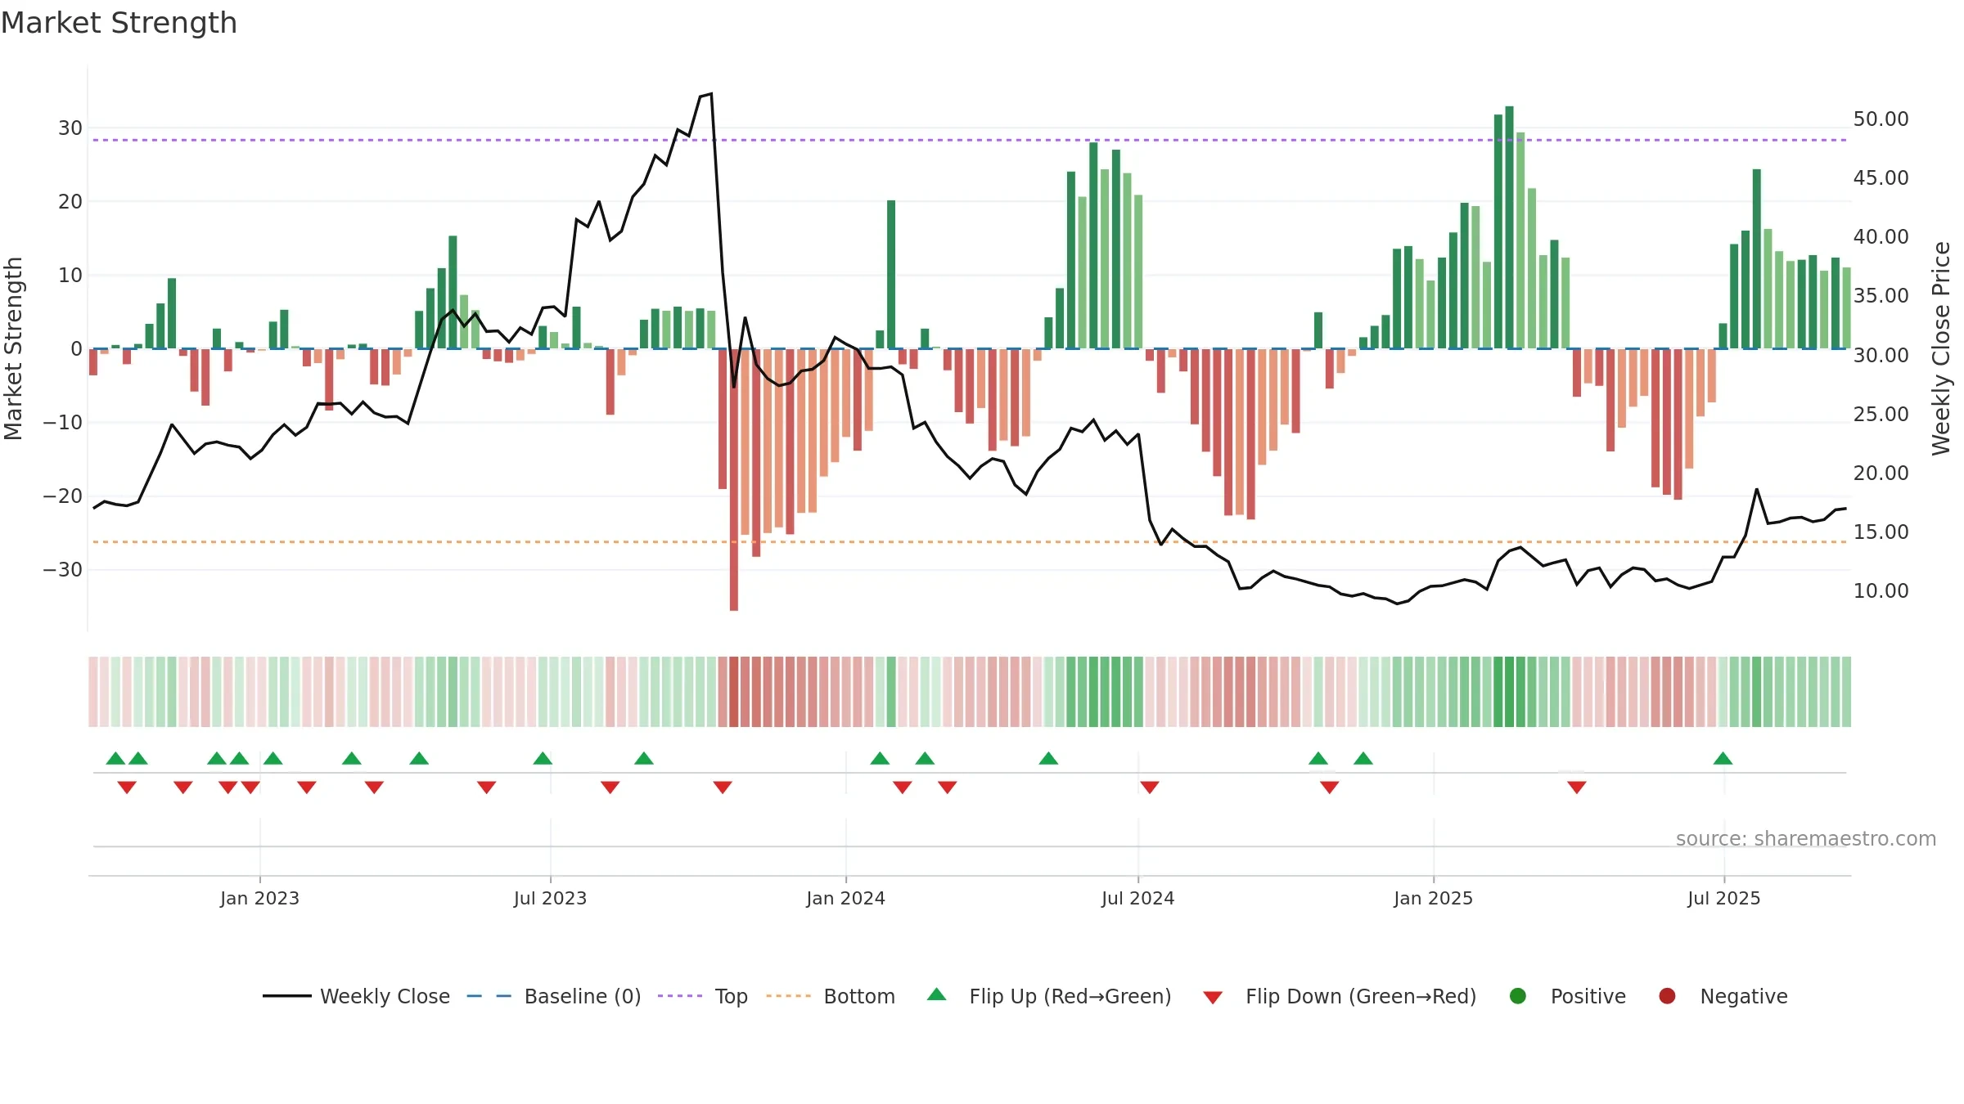Click the tallest green bar above 30
Screen dimensions: 1964x1104
(1509, 227)
